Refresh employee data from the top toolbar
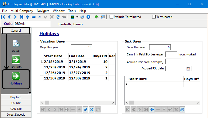Viewport: 208px width, 118px height. (x=58, y=17)
